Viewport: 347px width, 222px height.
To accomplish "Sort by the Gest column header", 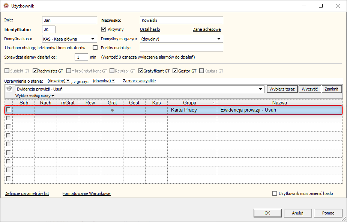I will click(x=134, y=103).
